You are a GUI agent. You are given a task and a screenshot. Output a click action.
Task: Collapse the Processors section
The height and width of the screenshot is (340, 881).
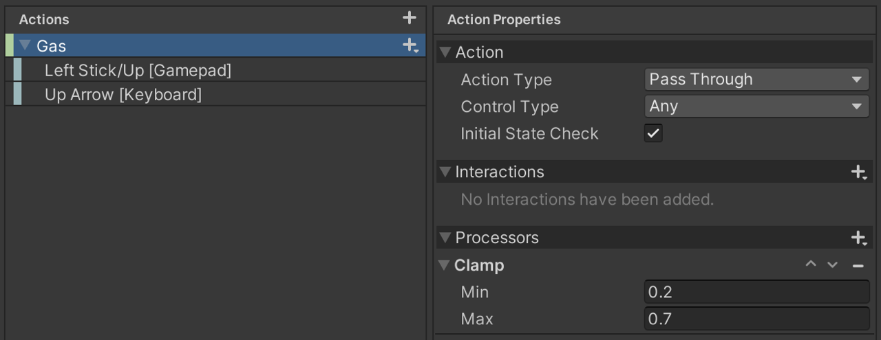coord(445,238)
